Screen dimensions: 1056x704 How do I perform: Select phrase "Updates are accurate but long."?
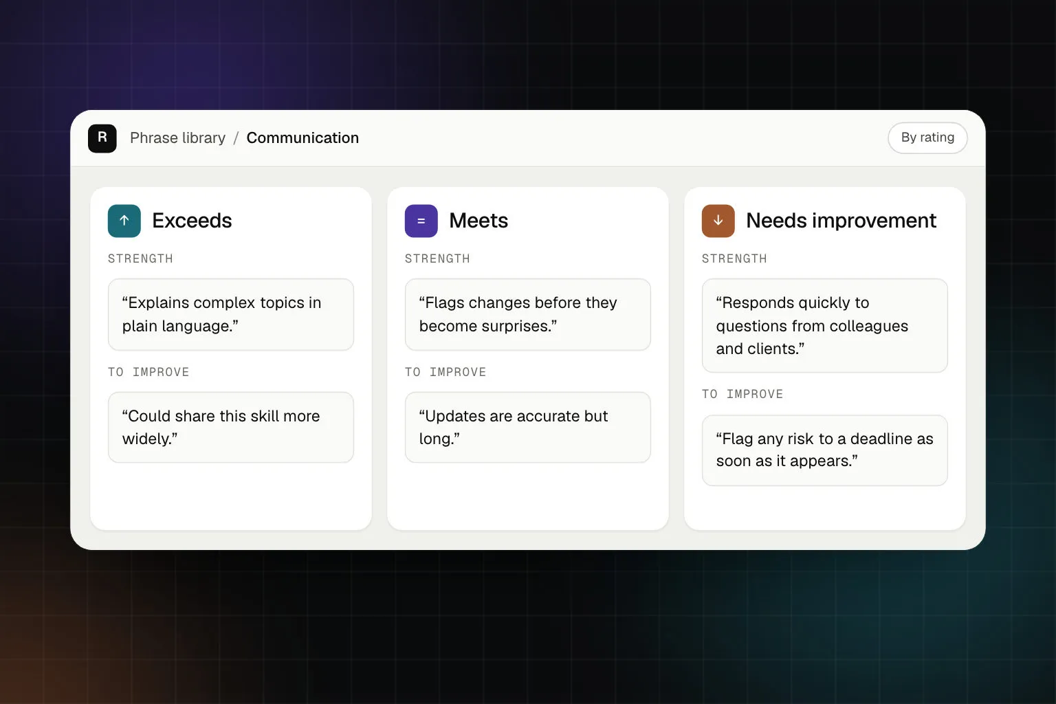[x=528, y=427]
